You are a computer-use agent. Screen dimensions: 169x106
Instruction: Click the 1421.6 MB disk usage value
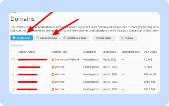pyautogui.click(x=150, y=74)
